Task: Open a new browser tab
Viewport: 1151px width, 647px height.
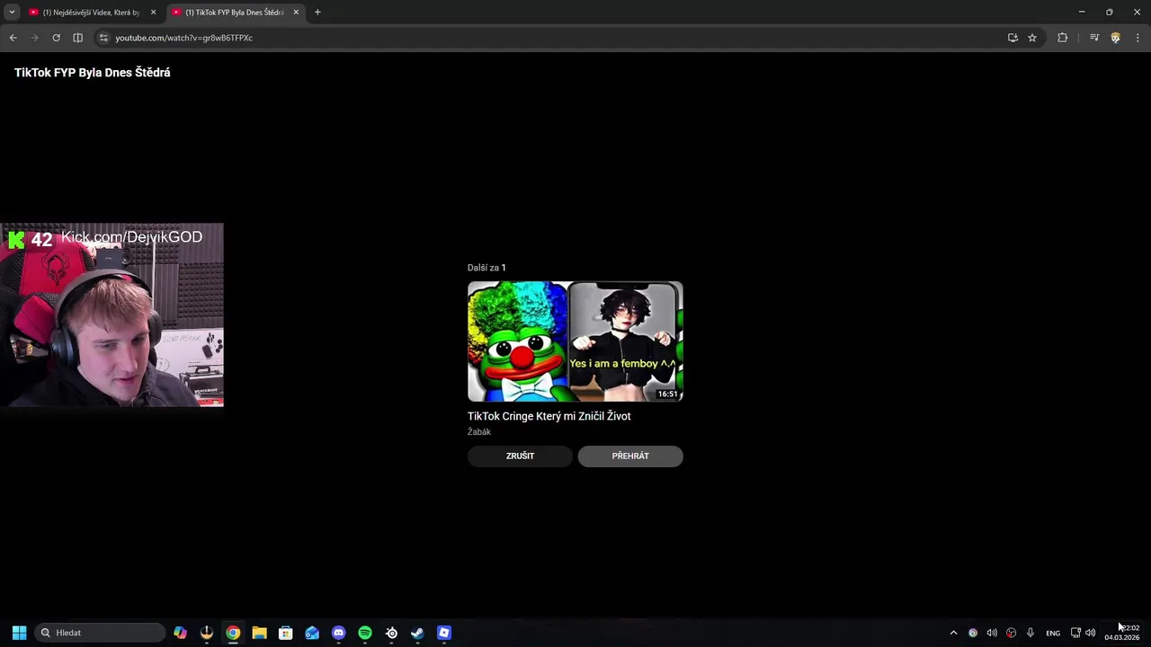Action: click(x=317, y=13)
